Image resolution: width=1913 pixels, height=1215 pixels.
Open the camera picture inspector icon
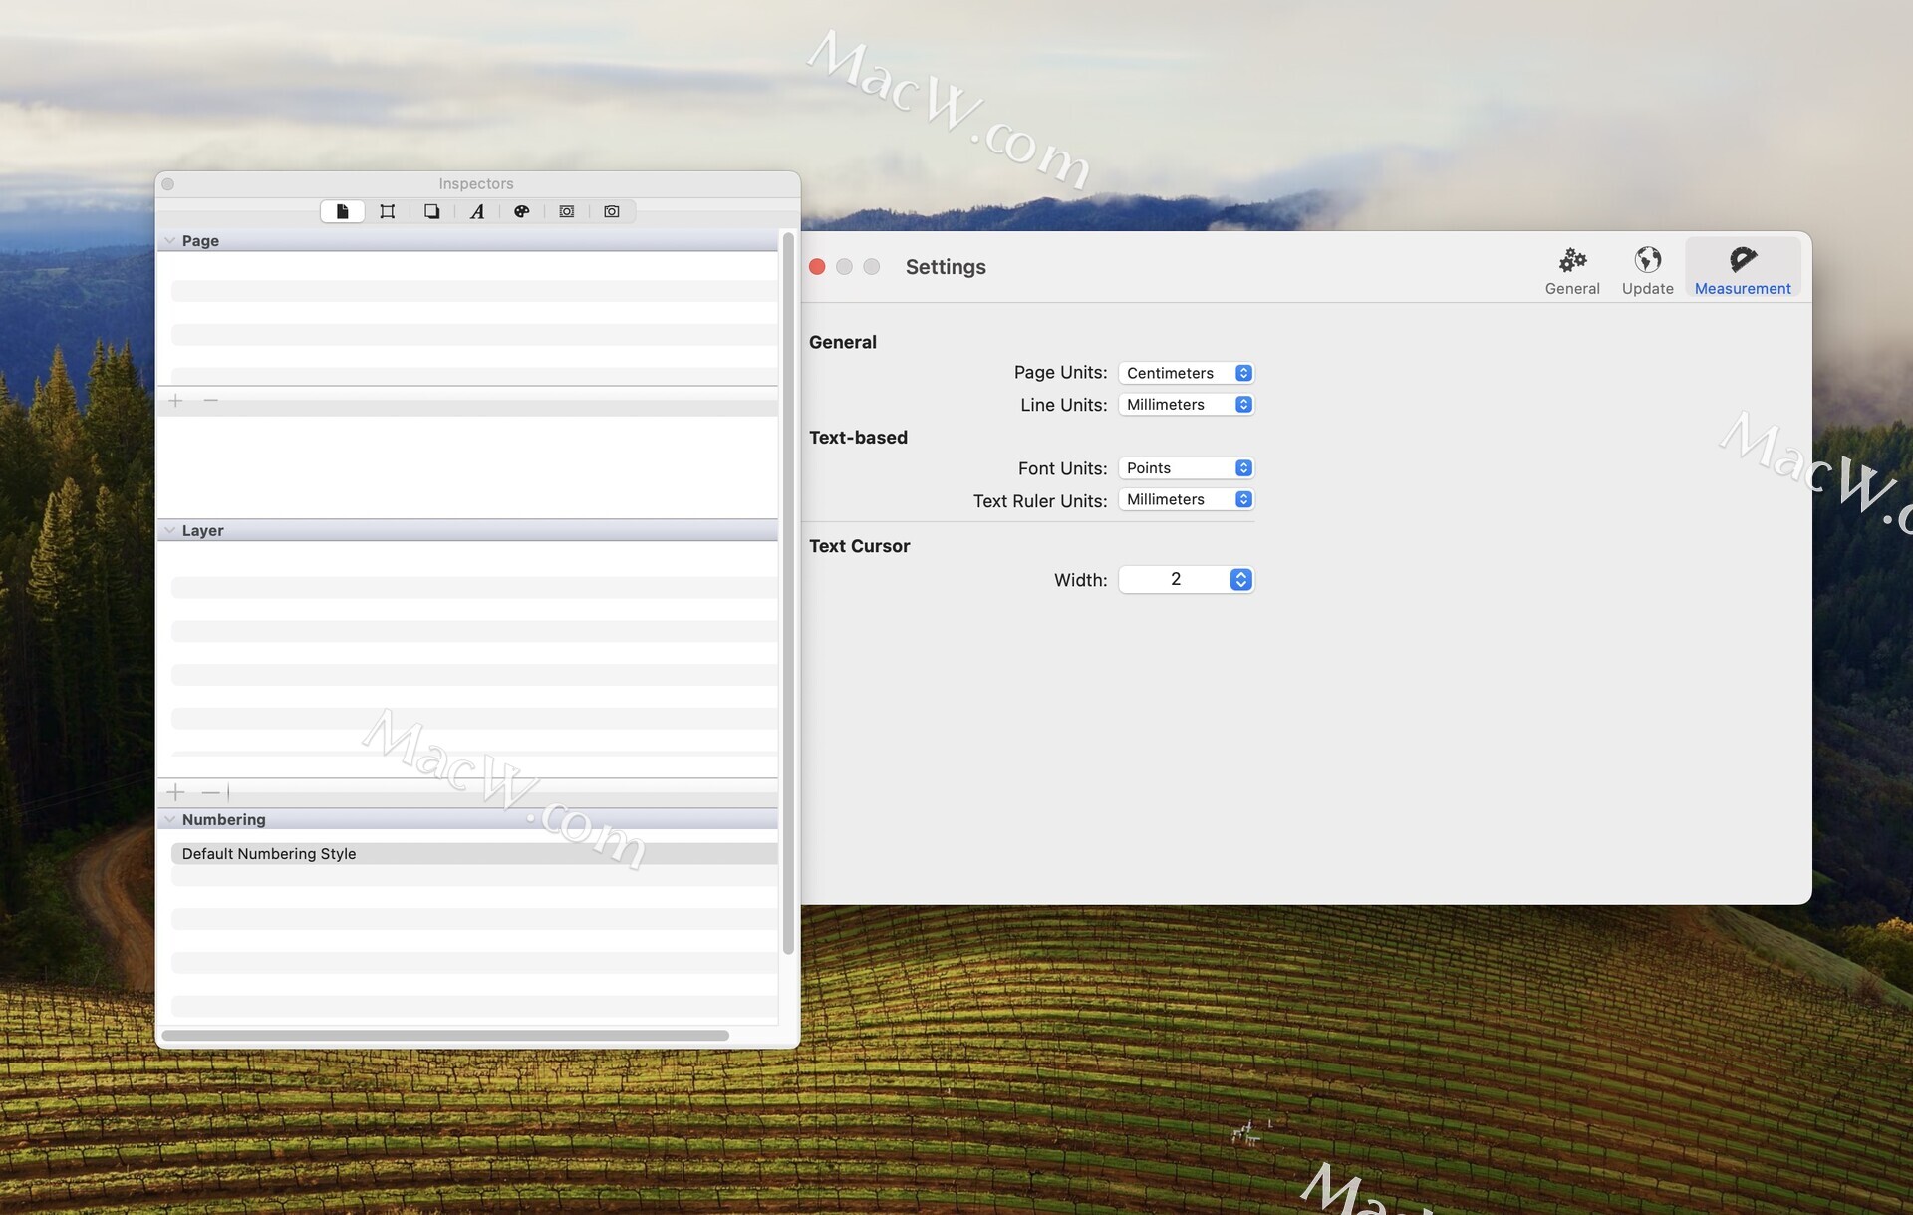pyautogui.click(x=611, y=211)
